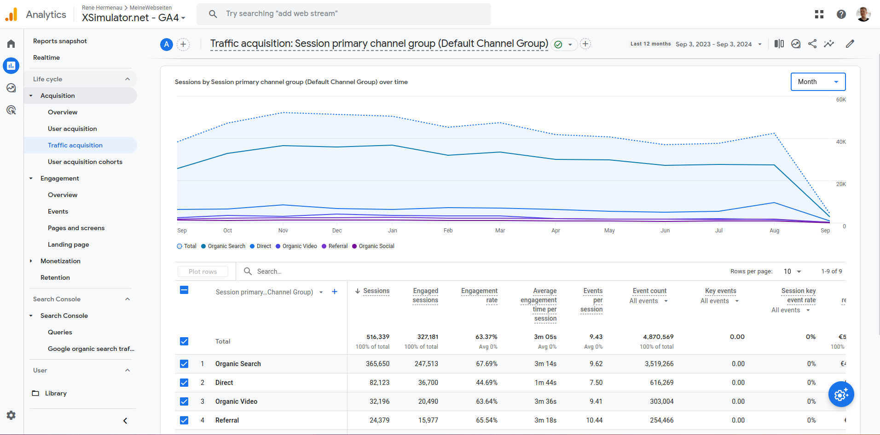Click the Organic Video legend color dot
The width and height of the screenshot is (880, 435).
coord(278,246)
